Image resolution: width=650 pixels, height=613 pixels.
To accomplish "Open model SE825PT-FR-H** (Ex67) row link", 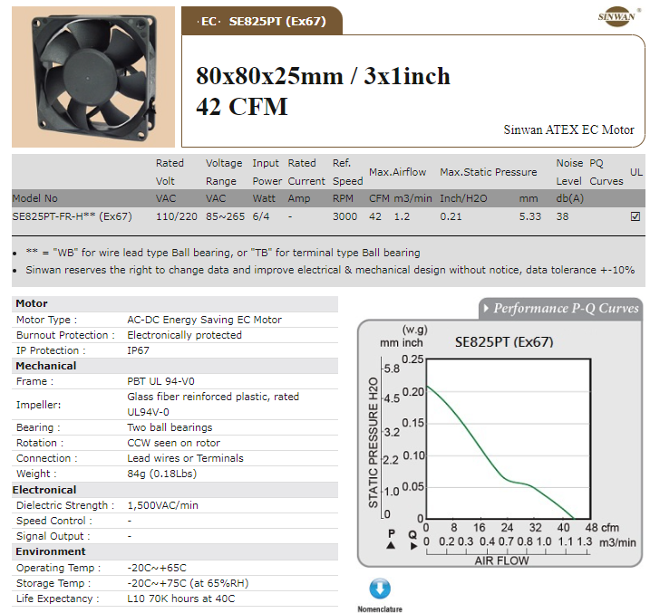I will 72,216.
